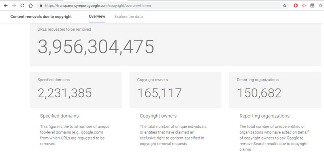Click the acted on behalf paragraph
The width and height of the screenshot is (324, 157).
[274, 138]
